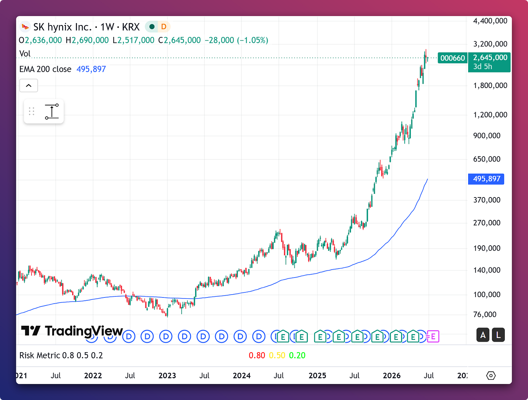Click the 370,000 price axis label

click(487, 200)
